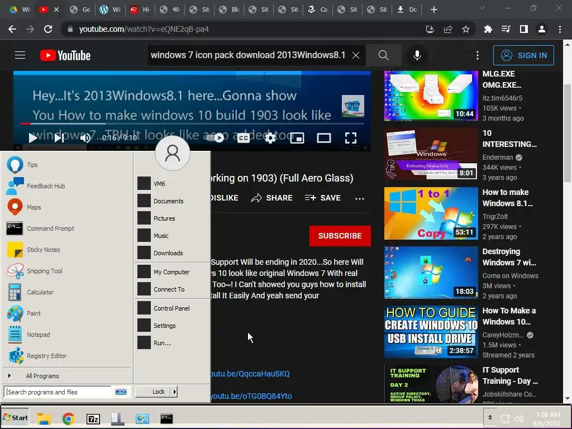Open Calculator from the Start menu
Viewport: 572px width, 429px height.
tap(68, 292)
